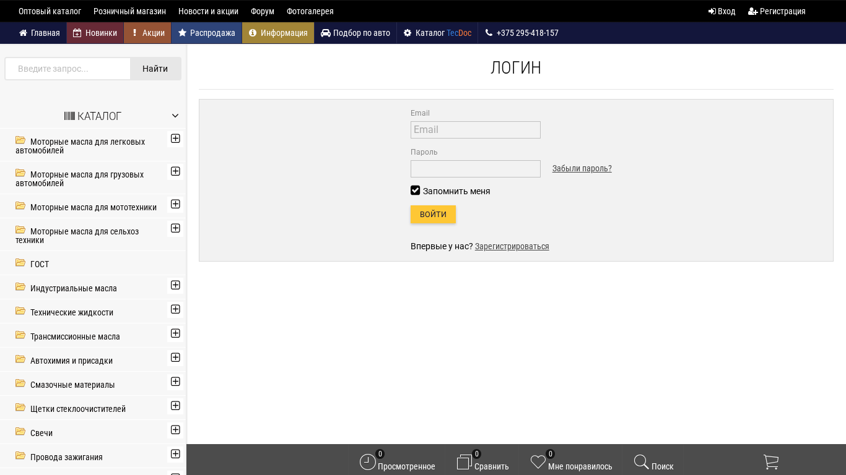Click the gear icon for Каталог TecDoc
Image resolution: width=846 pixels, height=475 pixels.
pyautogui.click(x=408, y=33)
